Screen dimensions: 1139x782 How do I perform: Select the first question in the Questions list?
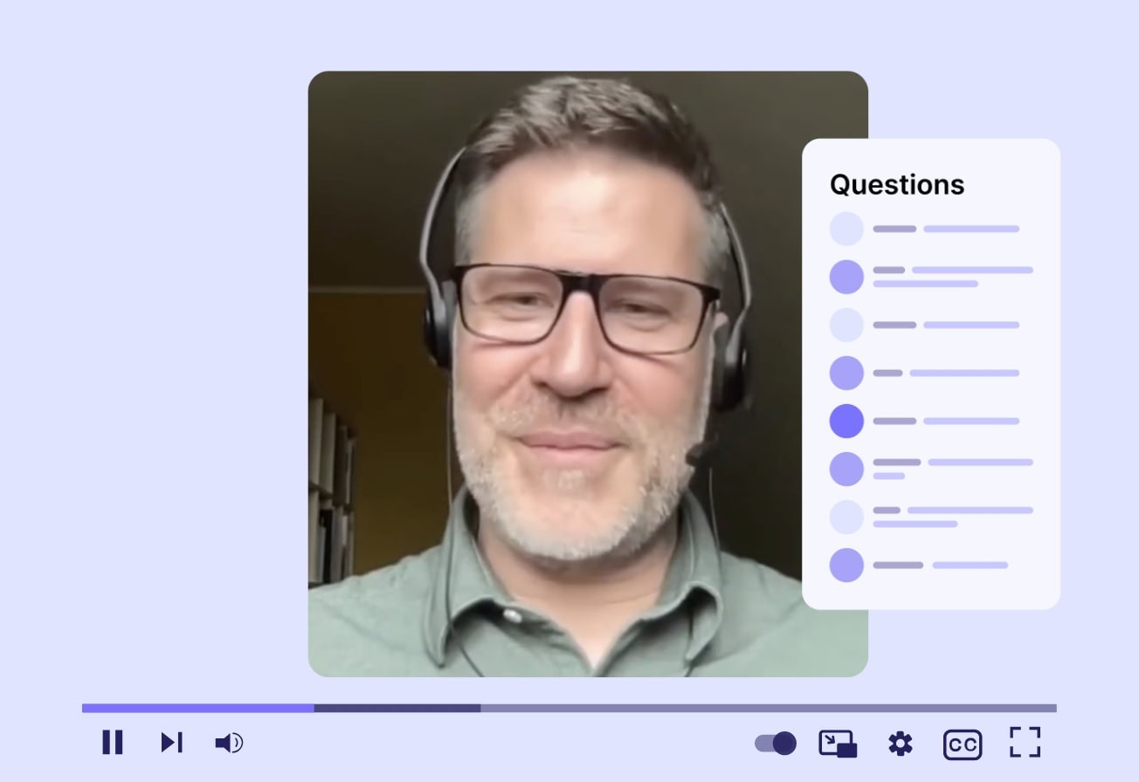946,229
